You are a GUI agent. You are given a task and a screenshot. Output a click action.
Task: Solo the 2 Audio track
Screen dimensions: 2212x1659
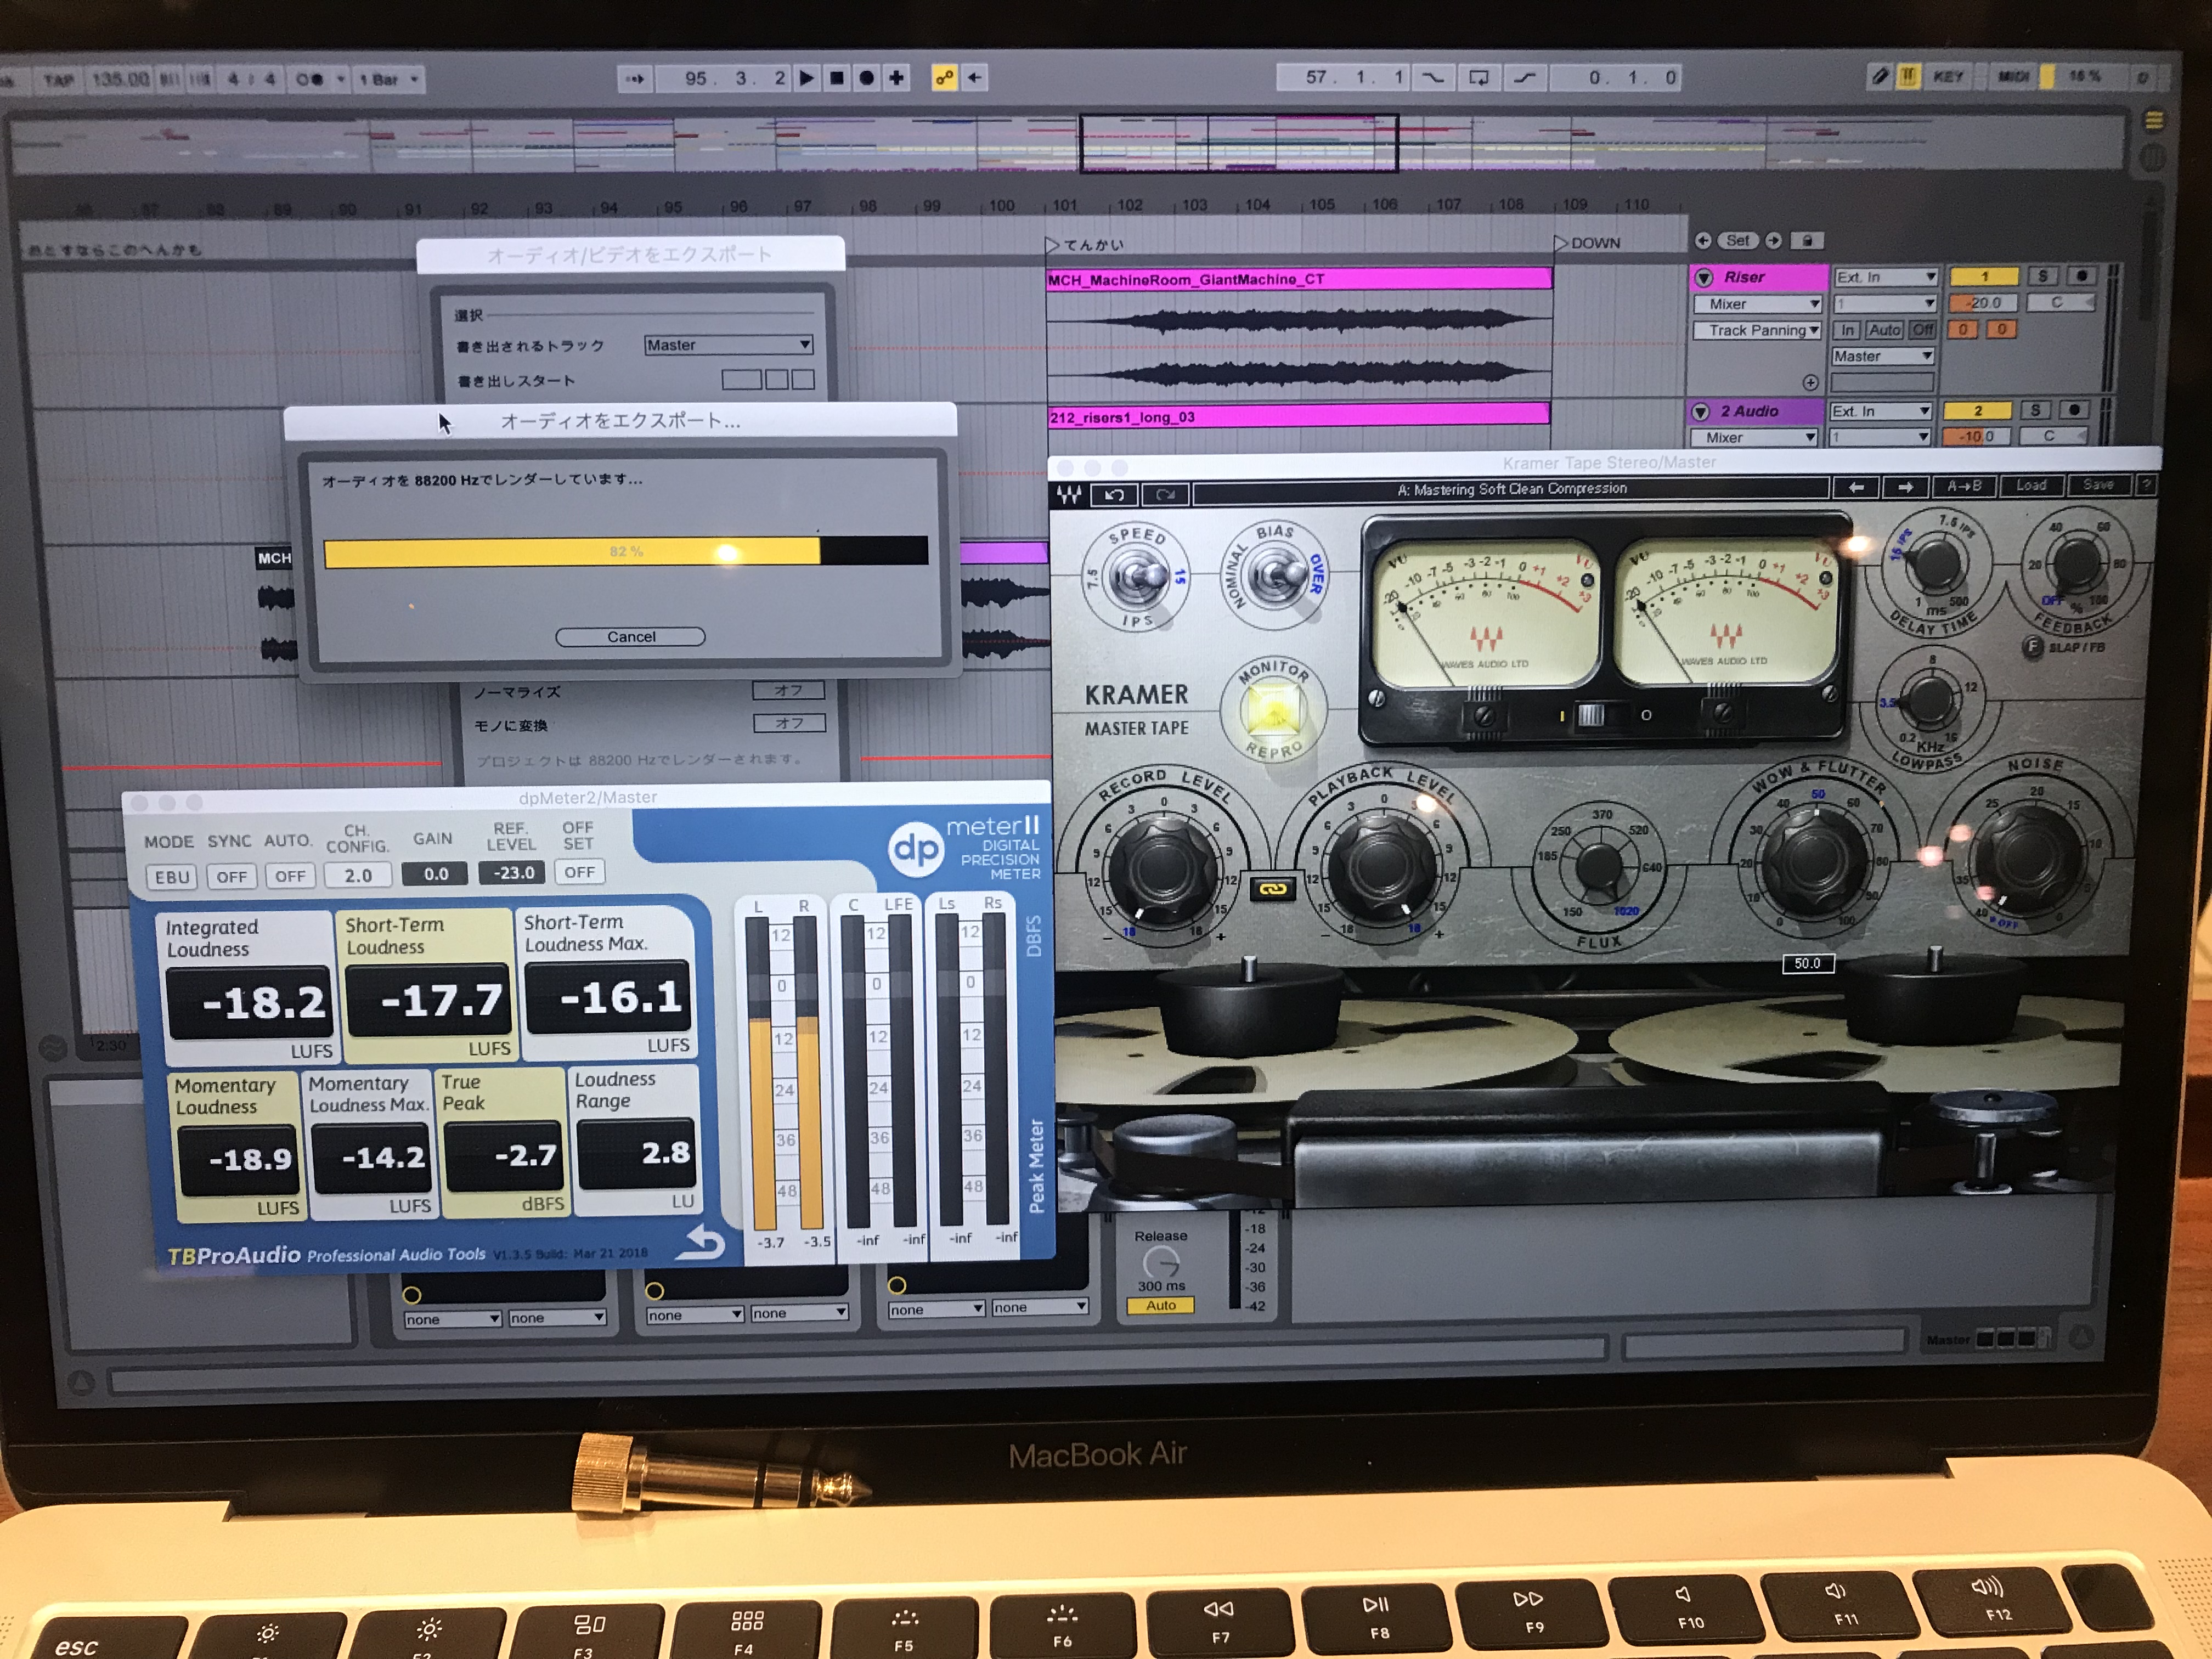click(2036, 410)
